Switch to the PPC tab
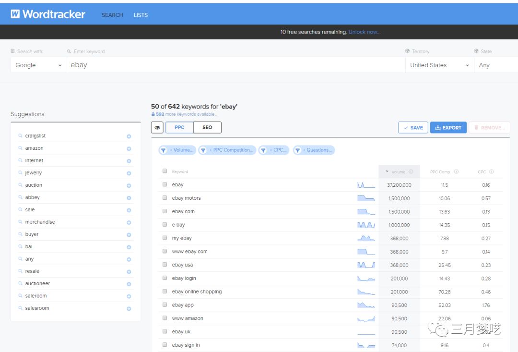Screen dimensions: 518x352 179,127
